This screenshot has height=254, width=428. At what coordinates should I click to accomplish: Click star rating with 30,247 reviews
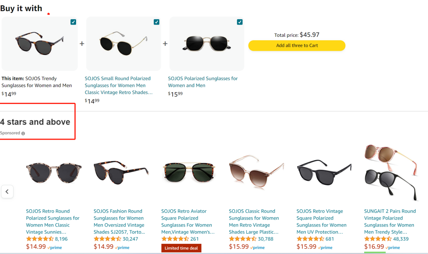107,239
